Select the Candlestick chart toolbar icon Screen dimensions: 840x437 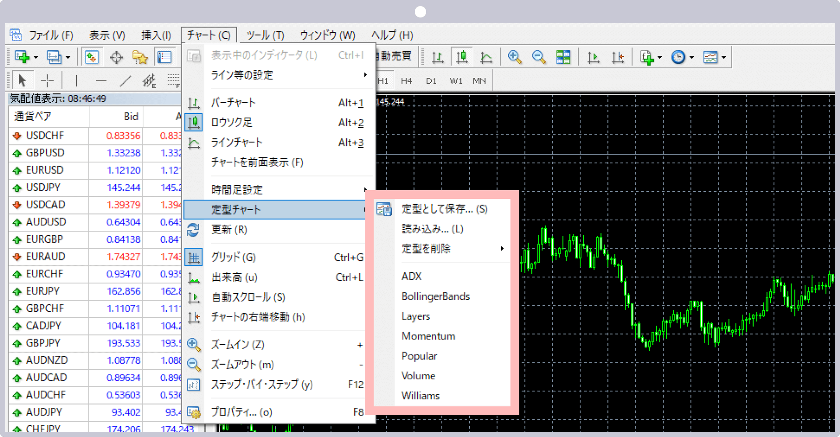pos(462,56)
